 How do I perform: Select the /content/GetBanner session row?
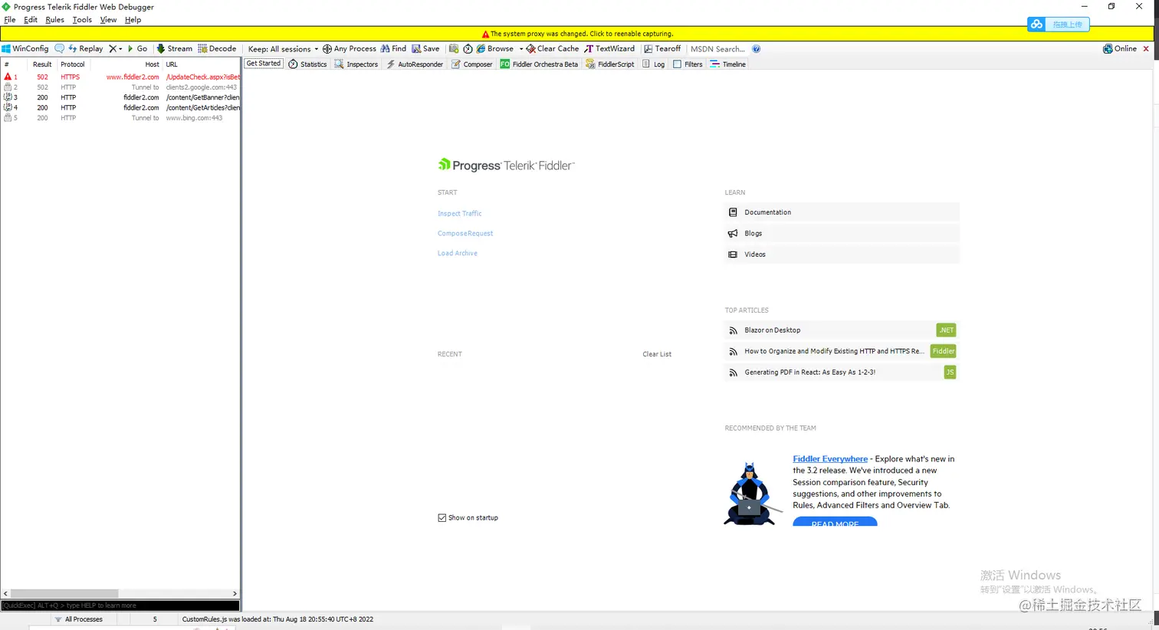pyautogui.click(x=121, y=97)
